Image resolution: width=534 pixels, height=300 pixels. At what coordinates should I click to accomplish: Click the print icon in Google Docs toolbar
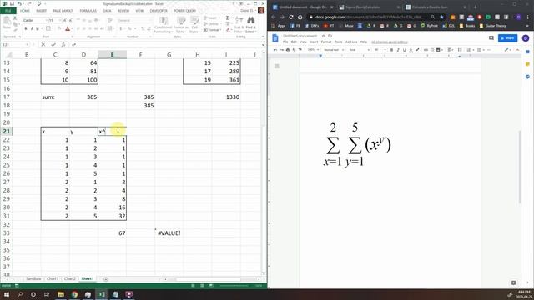point(288,50)
